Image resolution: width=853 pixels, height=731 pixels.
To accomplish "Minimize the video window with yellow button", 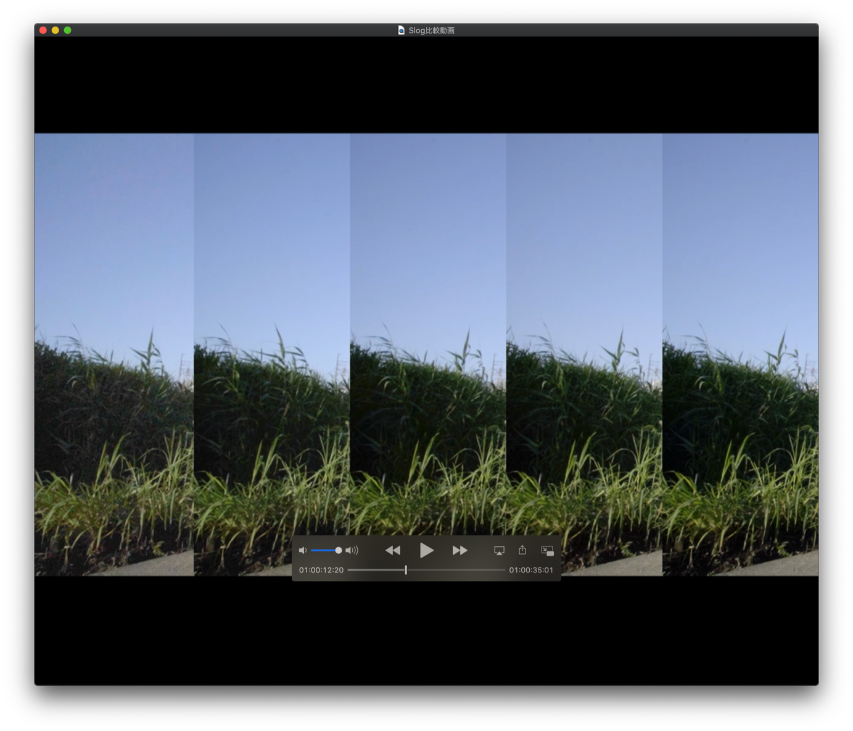I will point(56,30).
